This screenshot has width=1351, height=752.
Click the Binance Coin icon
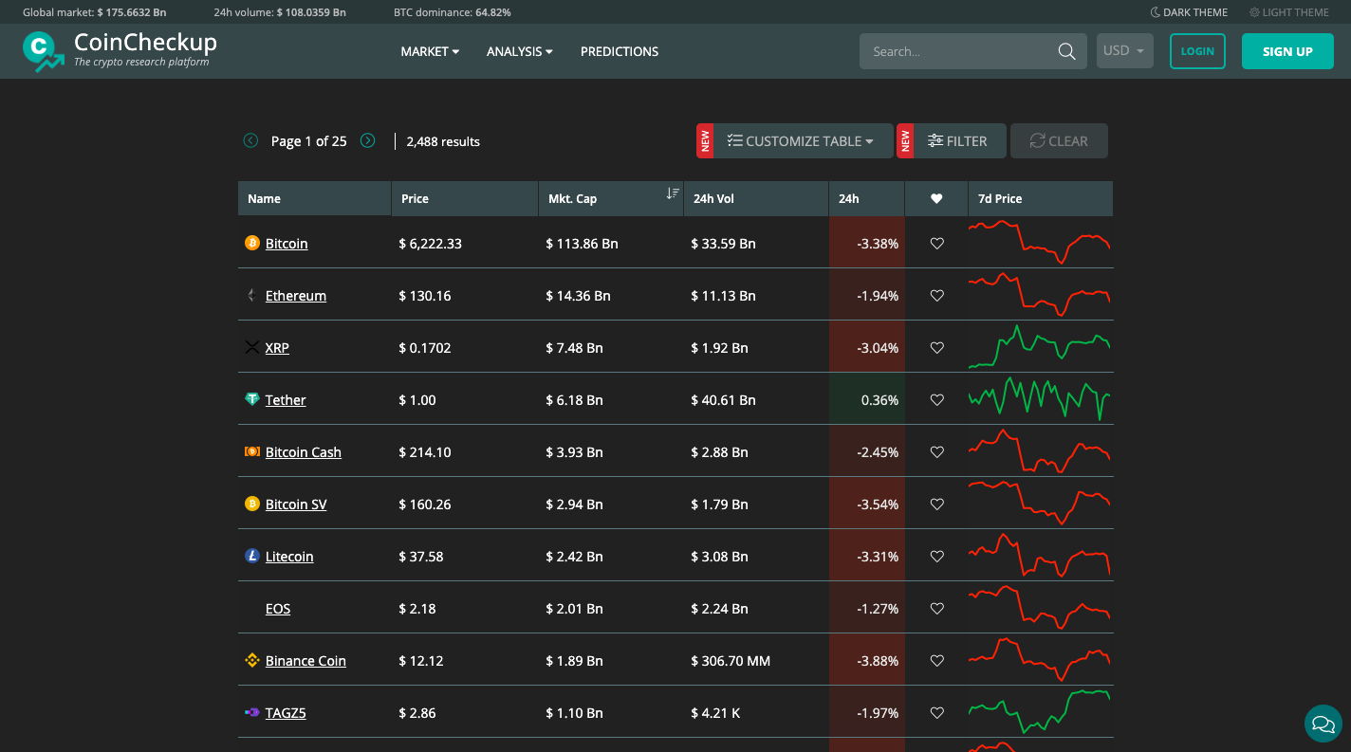click(252, 661)
